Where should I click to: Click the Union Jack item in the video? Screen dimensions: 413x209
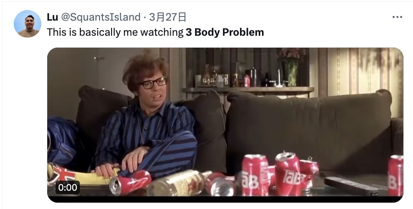click(60, 174)
